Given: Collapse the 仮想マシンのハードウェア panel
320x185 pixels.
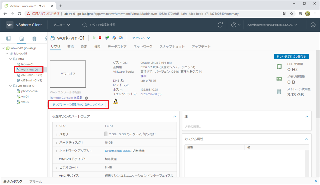Looking at the screenshot, I should [175, 116].
